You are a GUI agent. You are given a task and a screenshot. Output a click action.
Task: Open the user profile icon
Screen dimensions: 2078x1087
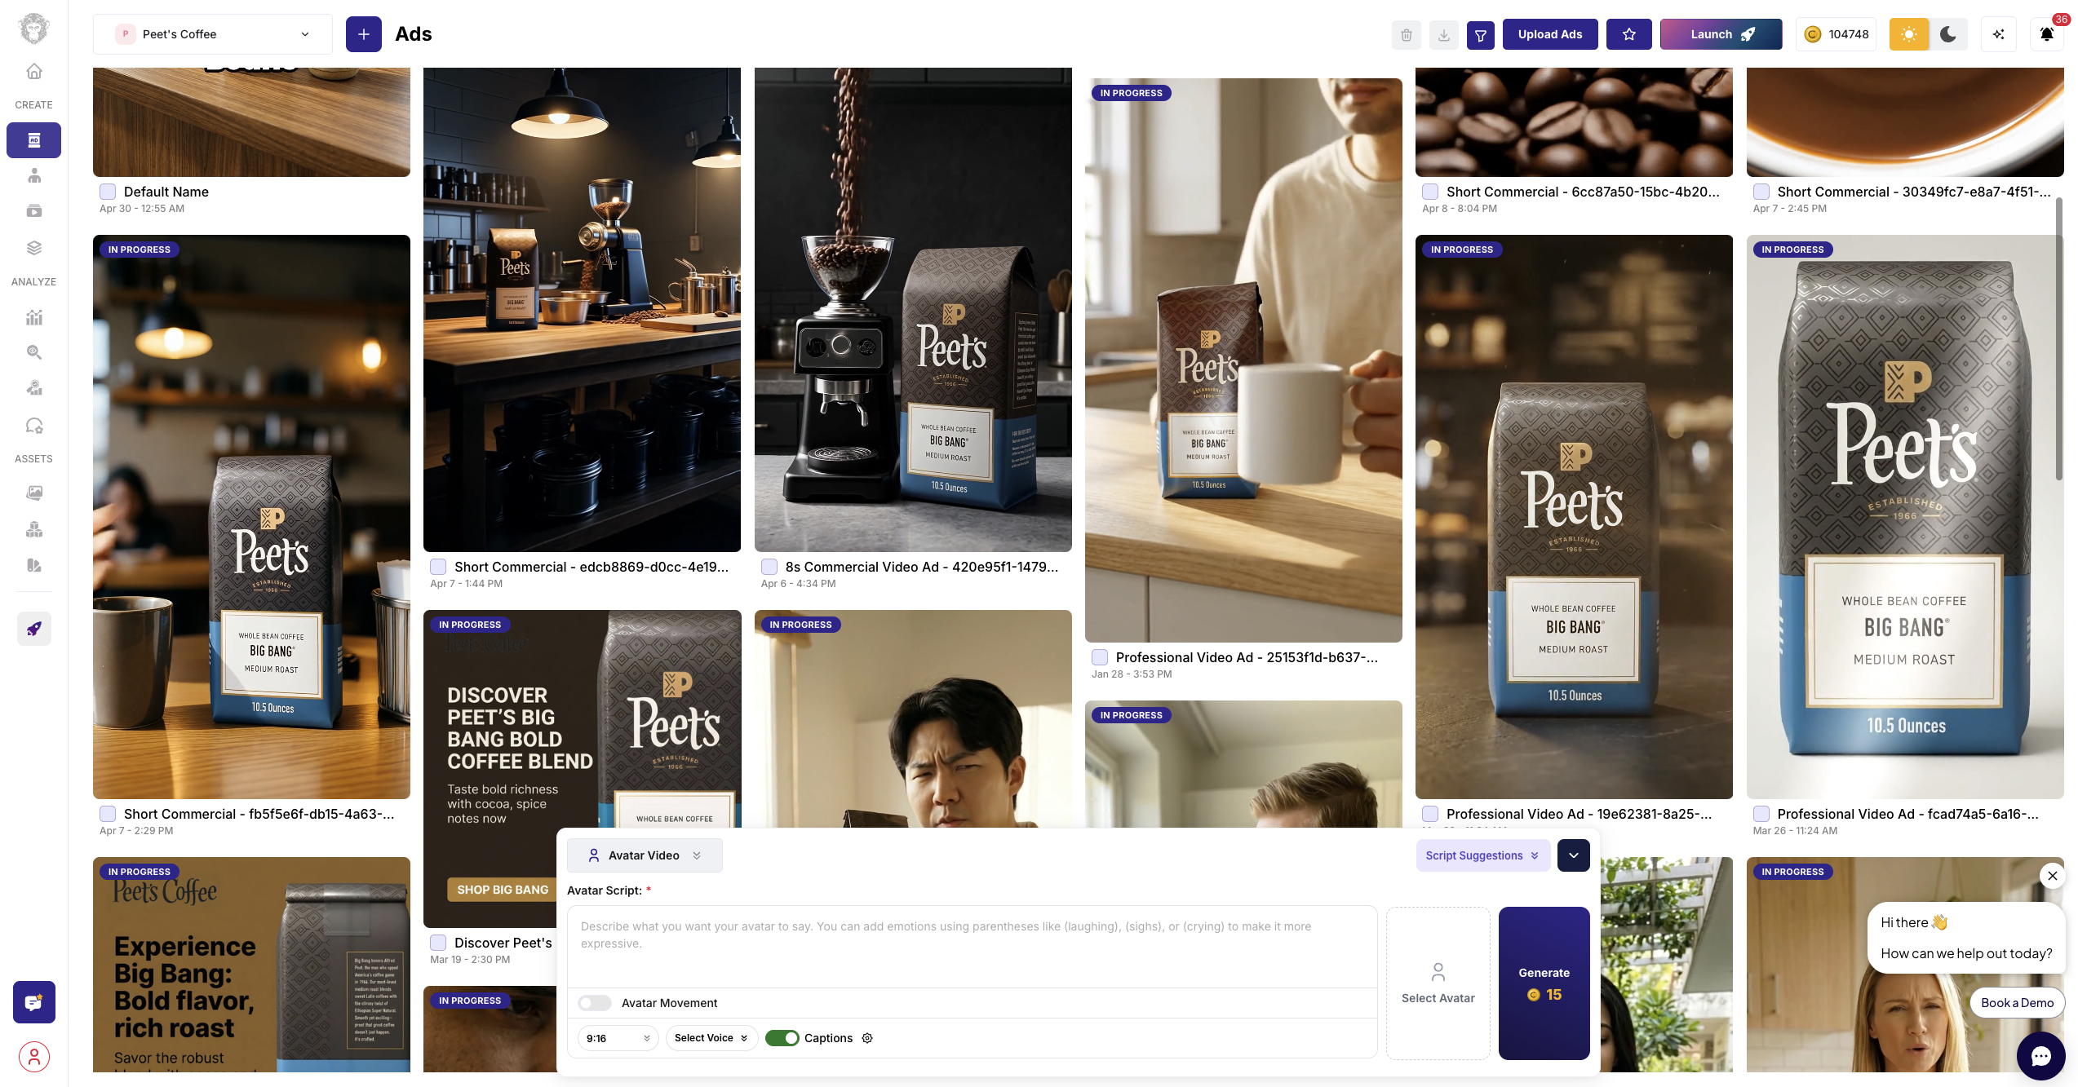[x=34, y=1057]
